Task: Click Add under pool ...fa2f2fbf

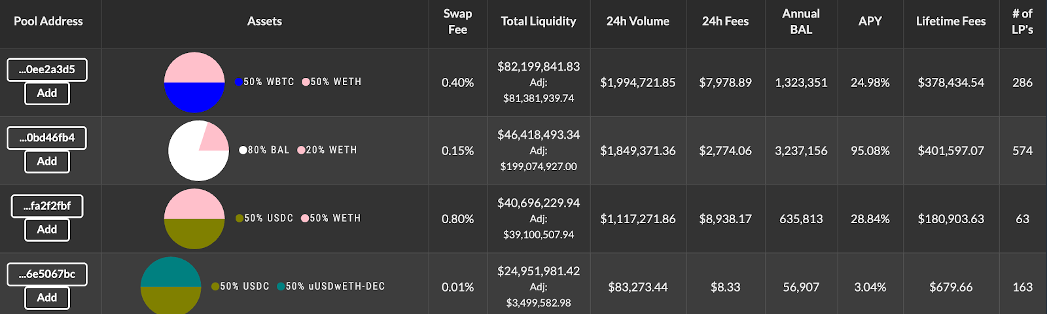Action: click(47, 229)
